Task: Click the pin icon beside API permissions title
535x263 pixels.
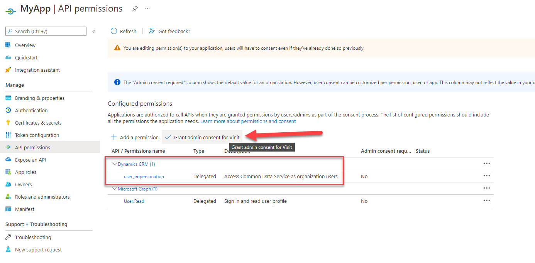Action: pyautogui.click(x=135, y=8)
